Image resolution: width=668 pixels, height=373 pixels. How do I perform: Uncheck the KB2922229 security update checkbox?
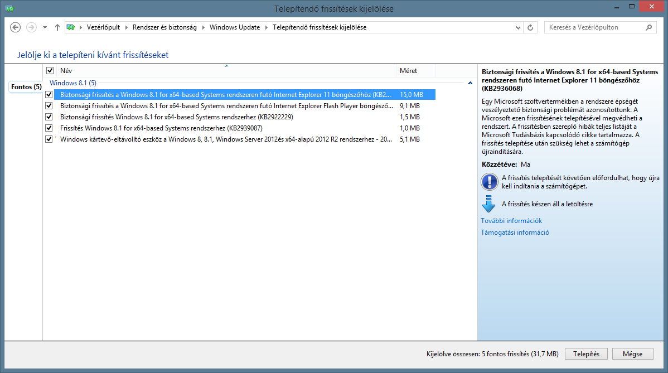point(49,117)
